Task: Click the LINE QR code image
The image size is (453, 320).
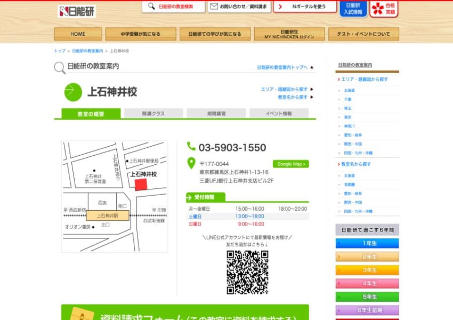Action: [x=248, y=273]
